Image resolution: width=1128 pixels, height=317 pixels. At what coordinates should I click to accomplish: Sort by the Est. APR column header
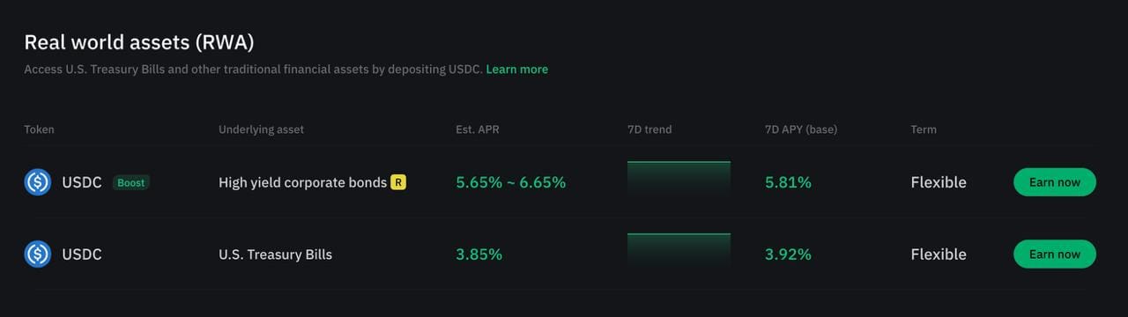[478, 129]
